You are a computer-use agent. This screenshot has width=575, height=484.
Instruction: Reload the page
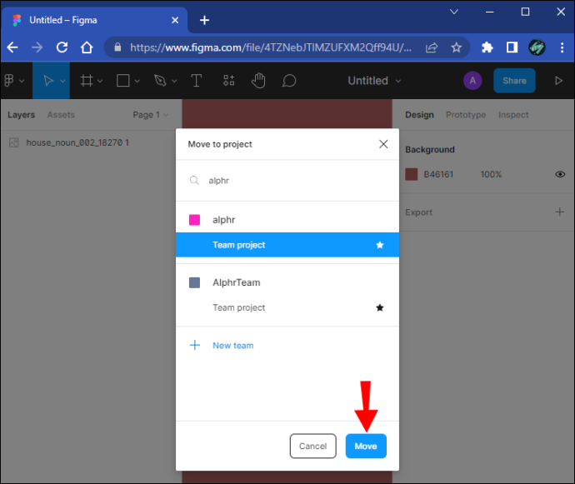pyautogui.click(x=62, y=47)
